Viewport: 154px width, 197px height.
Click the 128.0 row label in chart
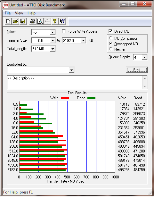pyautogui.click(x=14, y=142)
